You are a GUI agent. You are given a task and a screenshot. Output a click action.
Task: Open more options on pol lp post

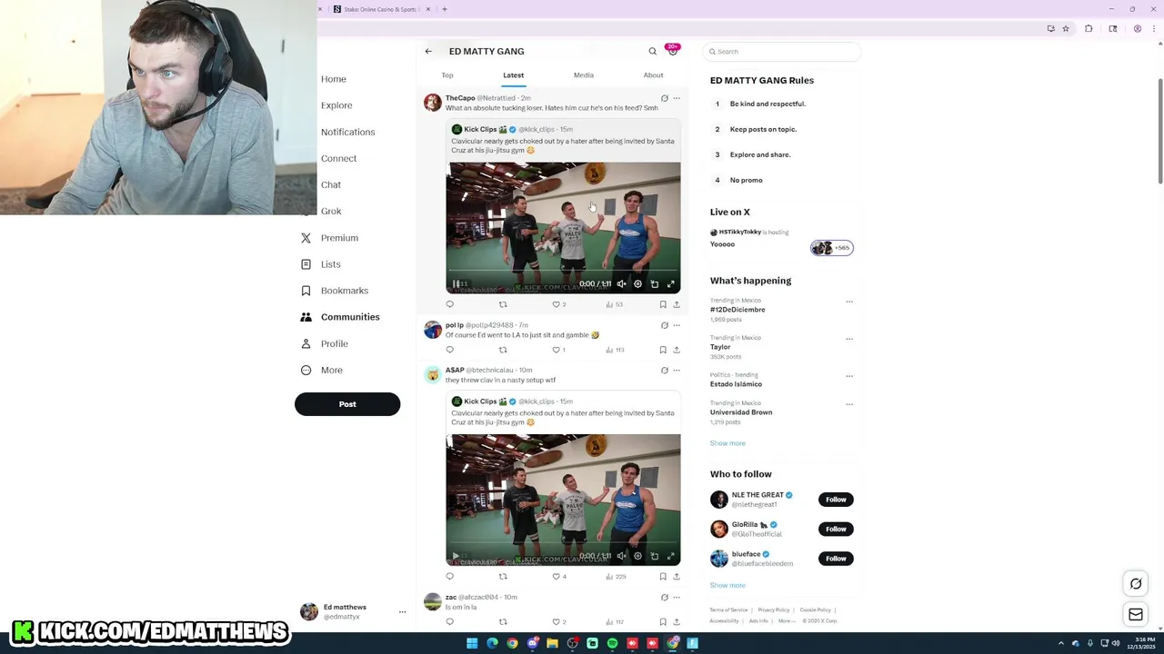pyautogui.click(x=677, y=325)
